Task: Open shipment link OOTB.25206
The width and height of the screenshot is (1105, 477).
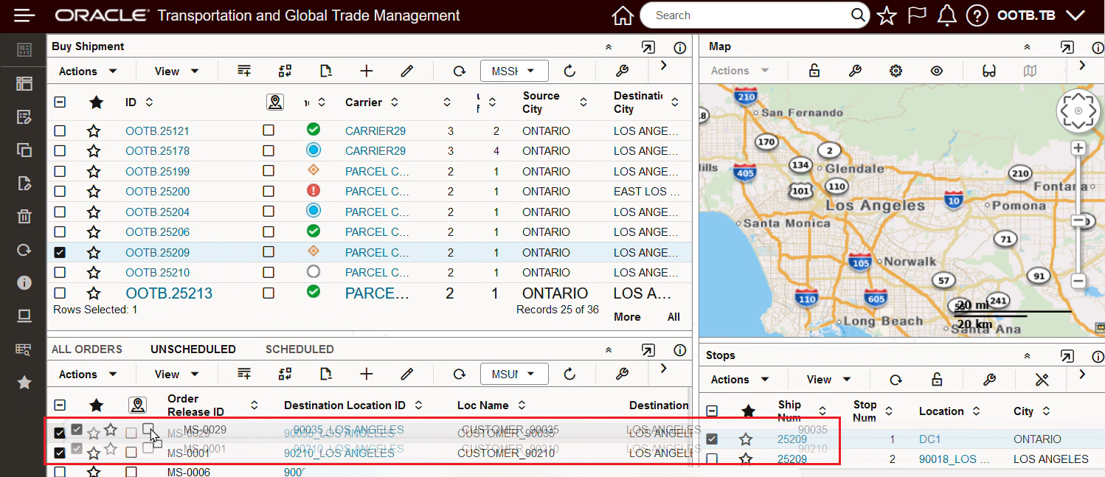Action: point(157,232)
